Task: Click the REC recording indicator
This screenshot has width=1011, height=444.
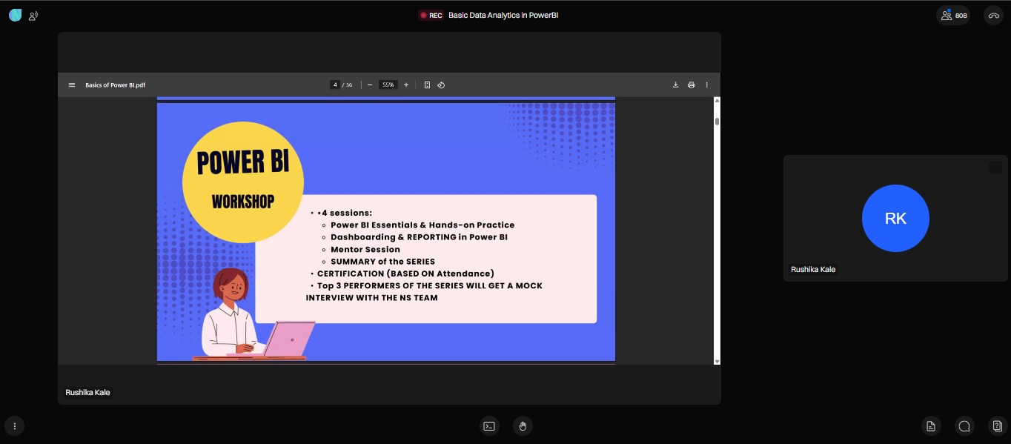Action: click(431, 15)
